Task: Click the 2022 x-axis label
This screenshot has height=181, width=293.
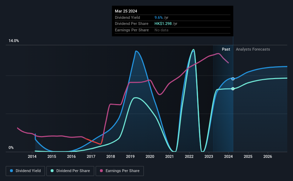Action: tap(189, 156)
